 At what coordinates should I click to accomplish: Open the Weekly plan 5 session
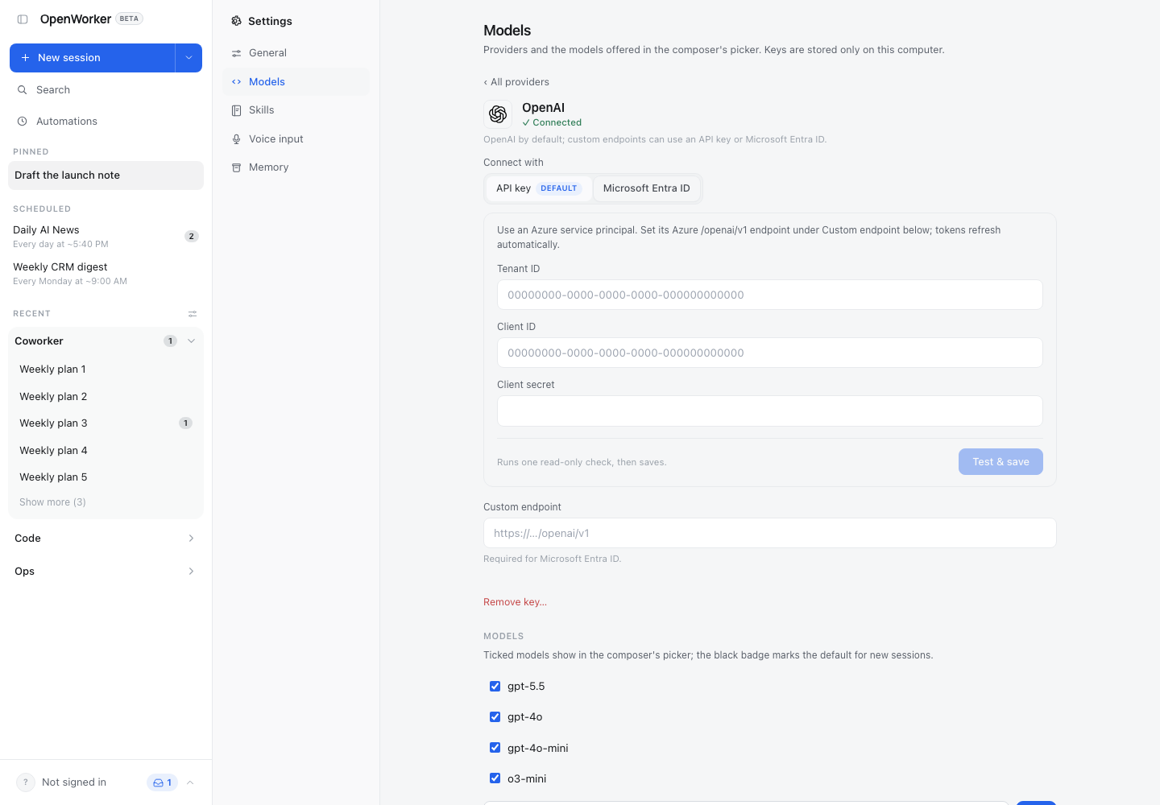[106, 477]
